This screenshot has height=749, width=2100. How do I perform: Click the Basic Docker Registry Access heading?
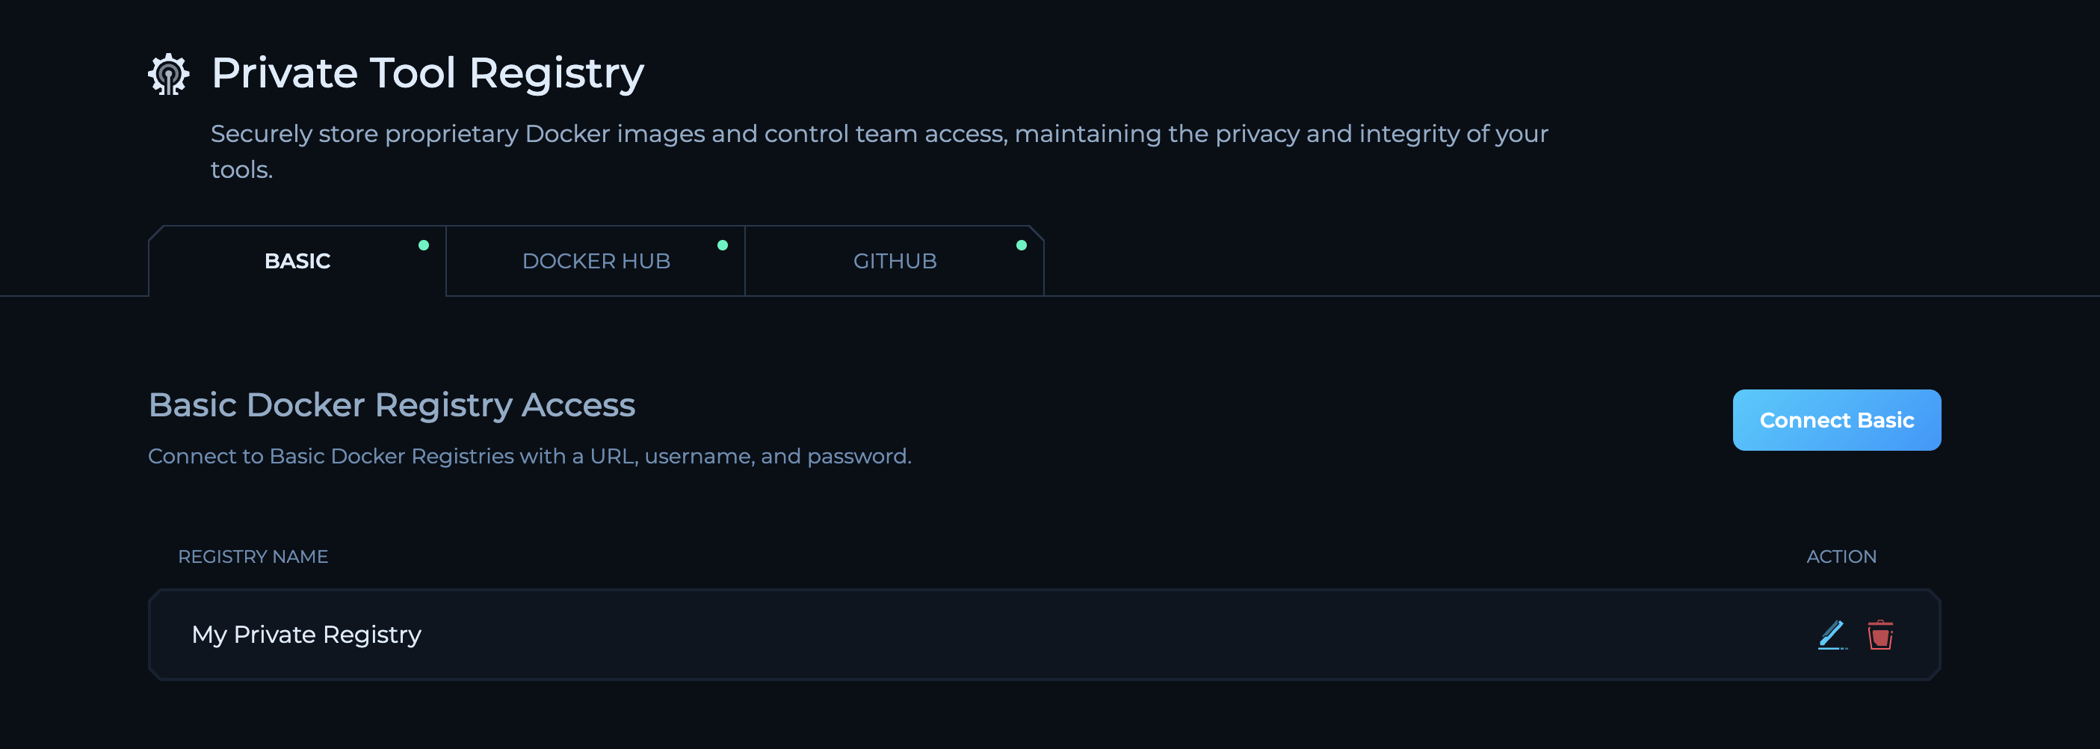(x=392, y=404)
